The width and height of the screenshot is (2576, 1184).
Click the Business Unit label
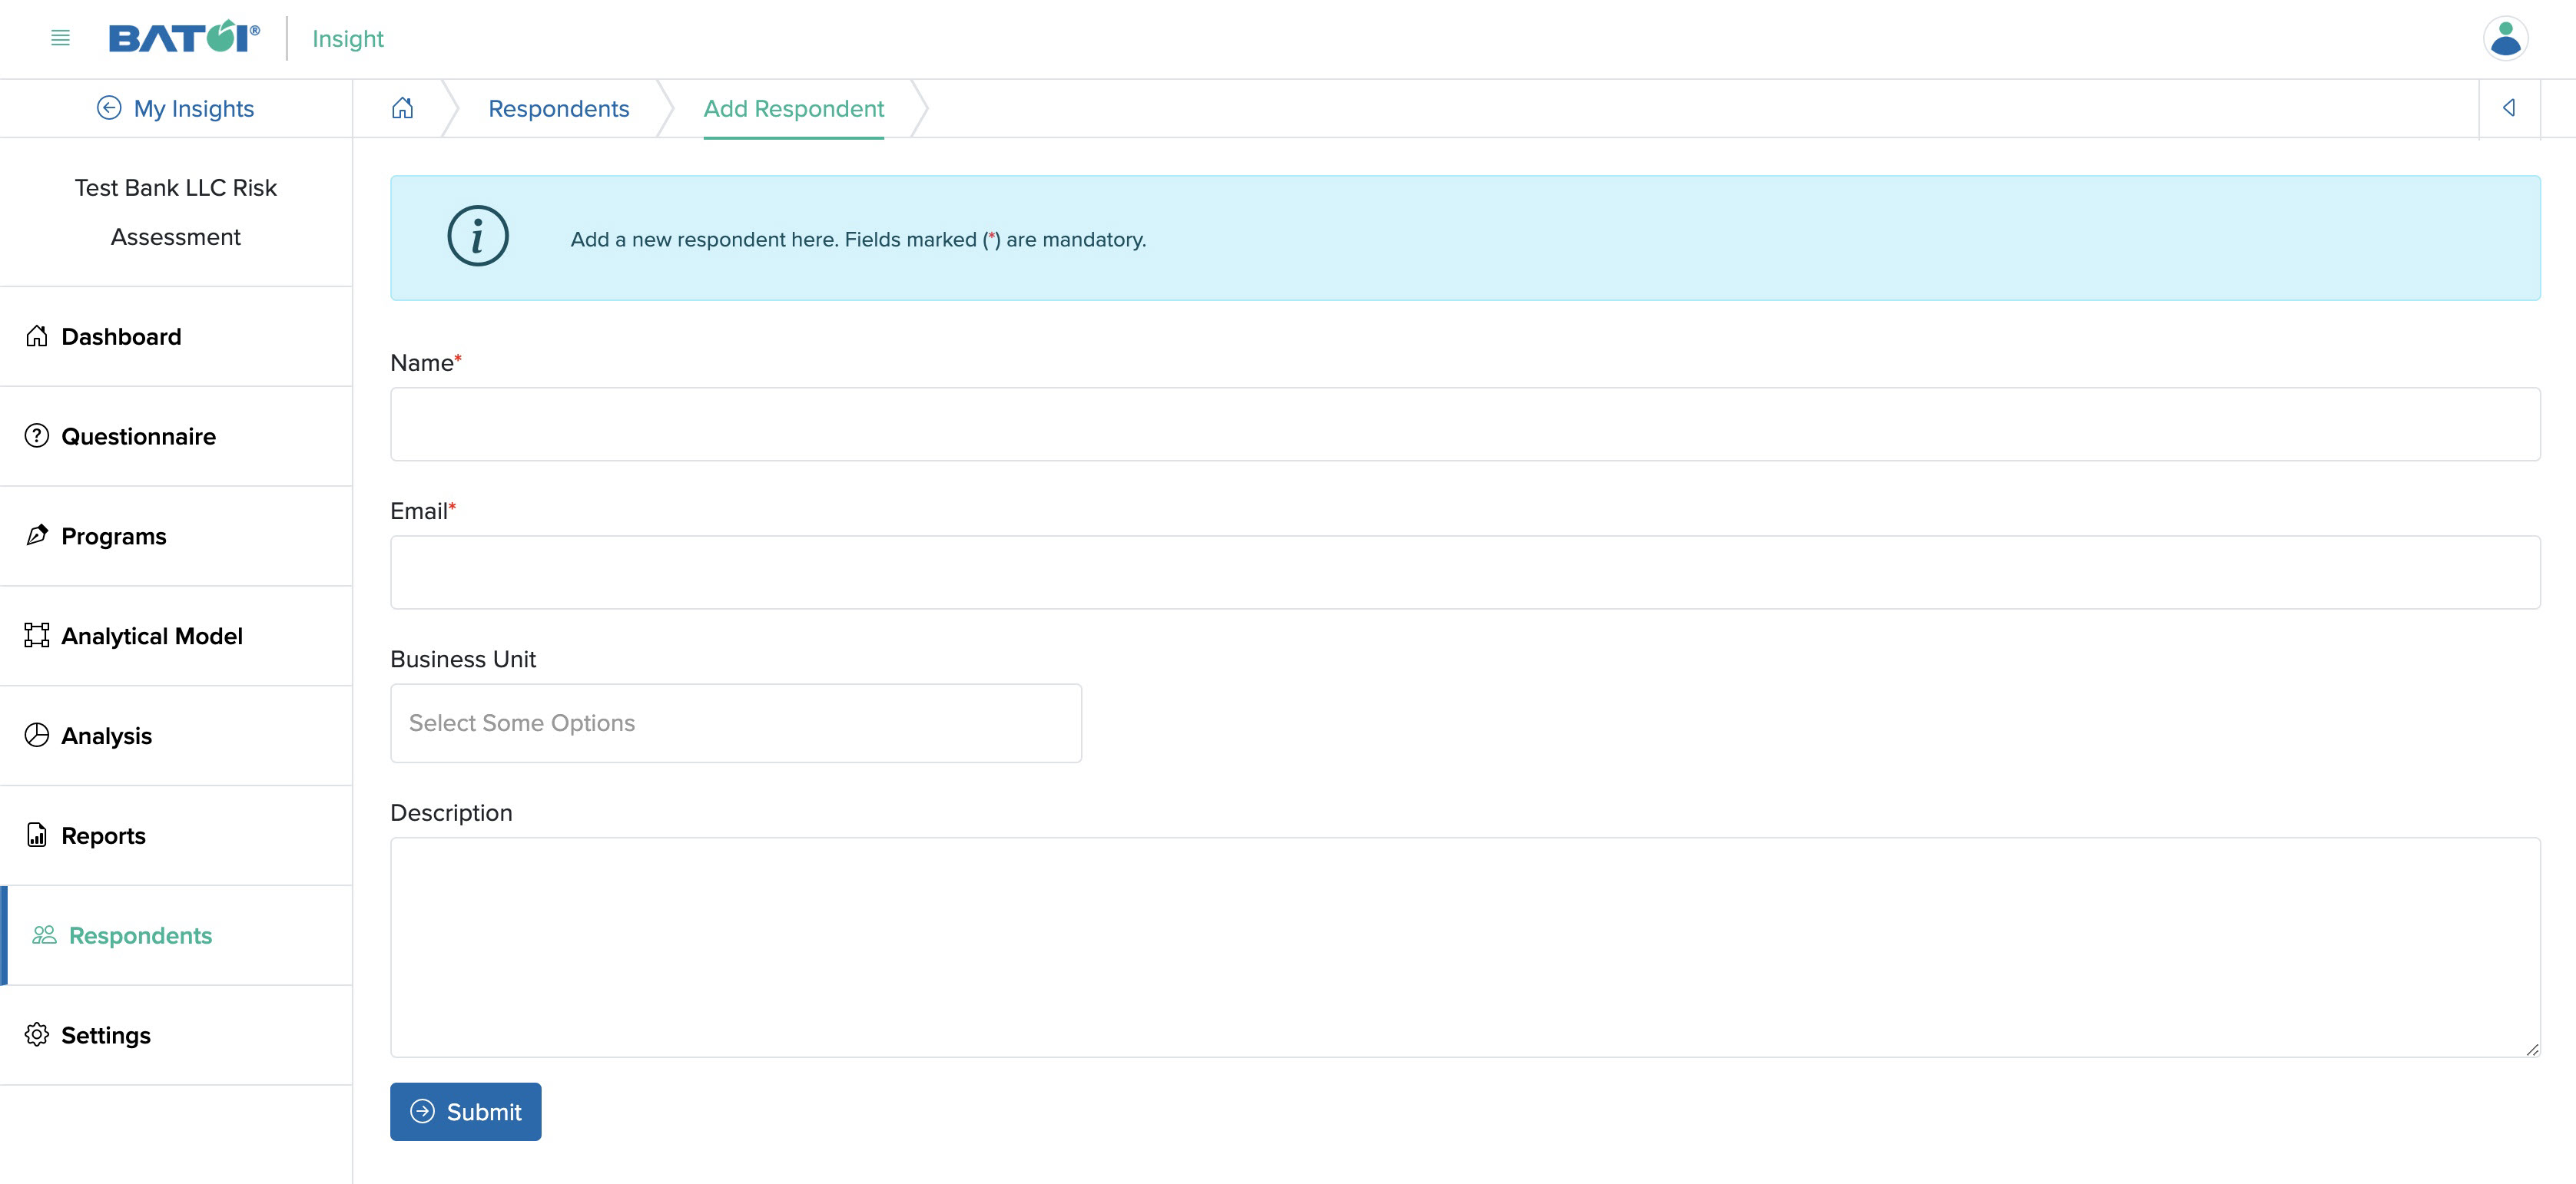(x=463, y=660)
